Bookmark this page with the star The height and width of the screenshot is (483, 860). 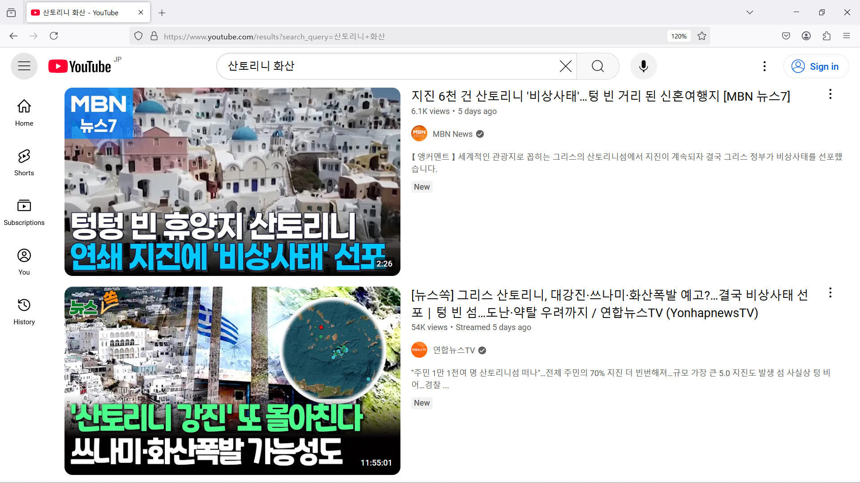click(x=702, y=36)
